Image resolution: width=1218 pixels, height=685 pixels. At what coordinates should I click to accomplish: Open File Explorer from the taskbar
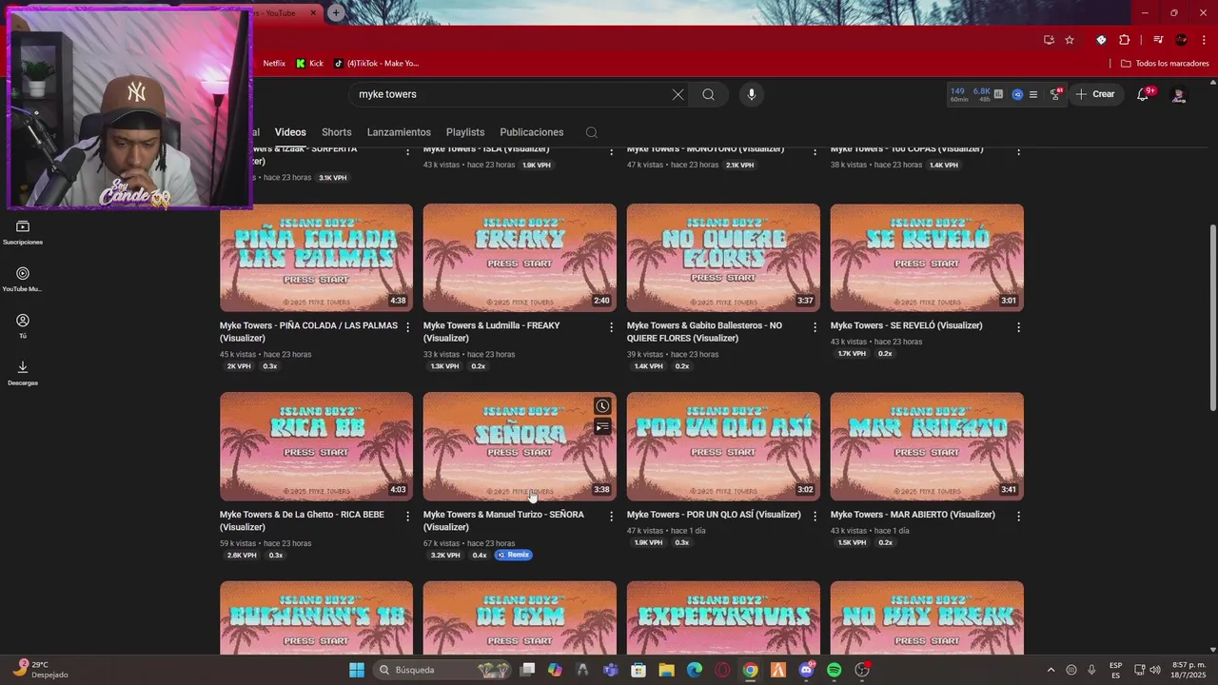pos(666,670)
